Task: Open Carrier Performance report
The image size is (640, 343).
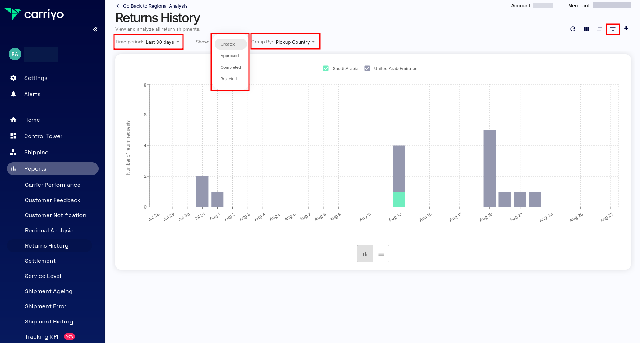Action: 53,185
